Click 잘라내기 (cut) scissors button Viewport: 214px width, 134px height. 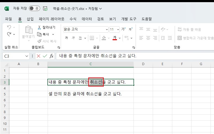click(x=46, y=27)
